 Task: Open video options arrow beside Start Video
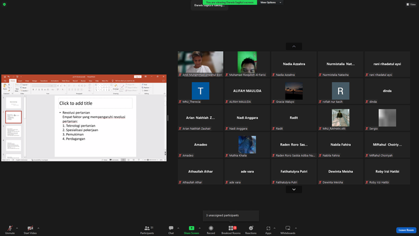(x=38, y=228)
